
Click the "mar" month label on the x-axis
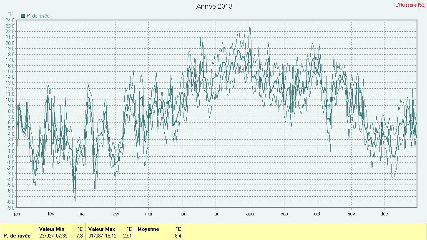[x=82, y=214]
